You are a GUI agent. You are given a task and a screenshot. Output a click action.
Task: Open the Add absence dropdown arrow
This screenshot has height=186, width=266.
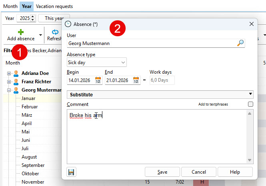tap(40, 35)
